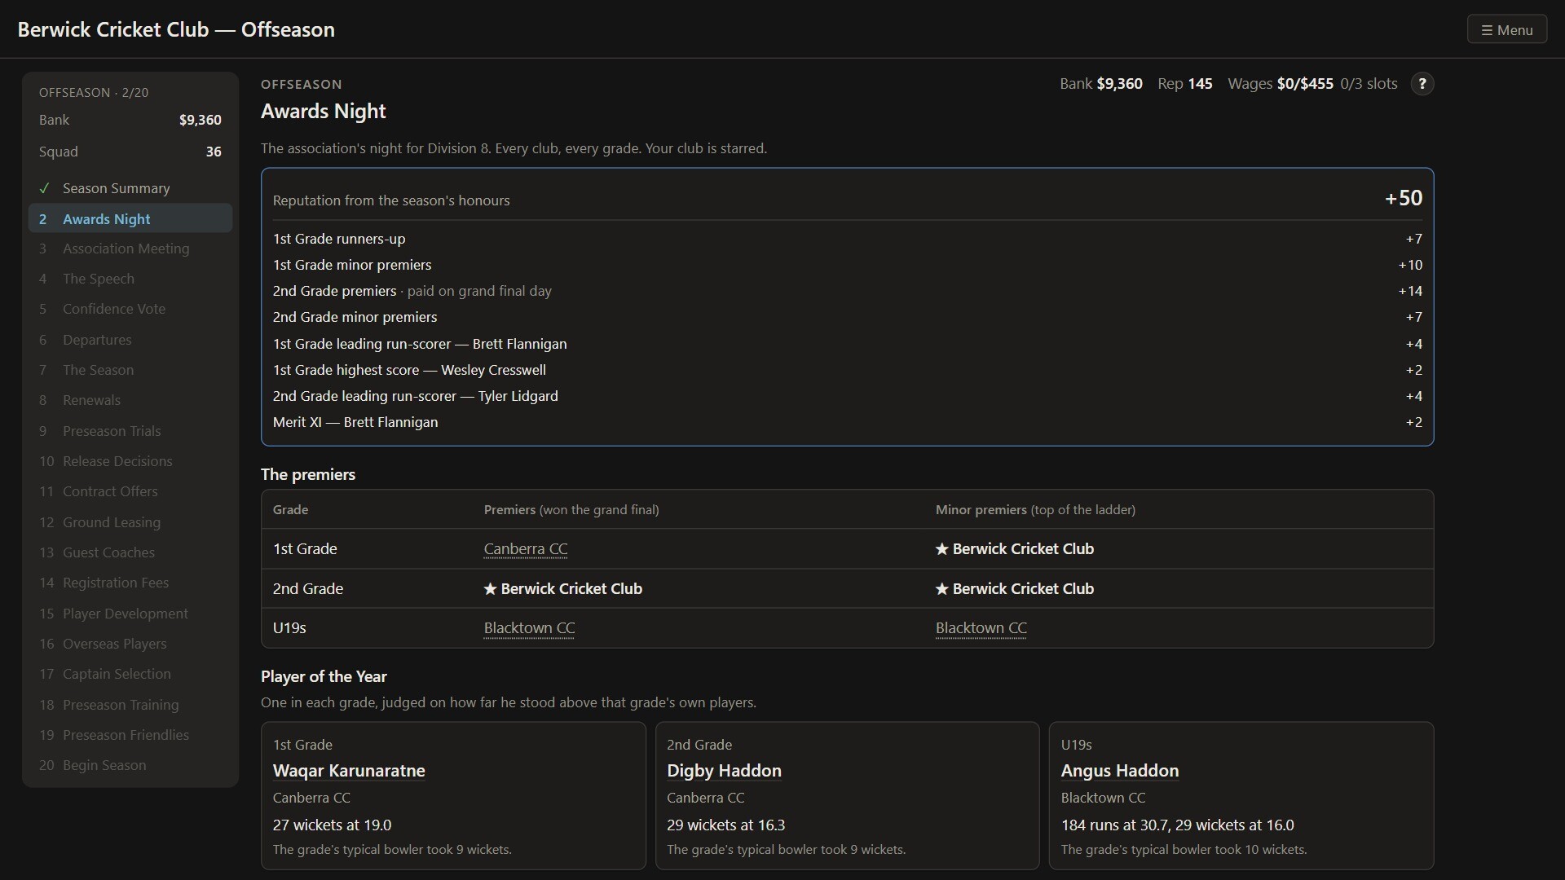
Task: Click Blacktown CC in U19s Minor premiers column
Action: click(x=981, y=628)
